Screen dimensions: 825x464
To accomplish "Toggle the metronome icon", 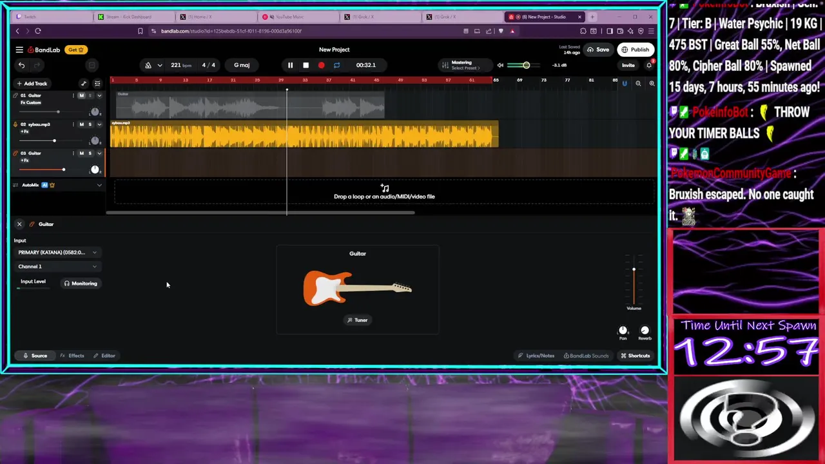I will click(x=148, y=65).
